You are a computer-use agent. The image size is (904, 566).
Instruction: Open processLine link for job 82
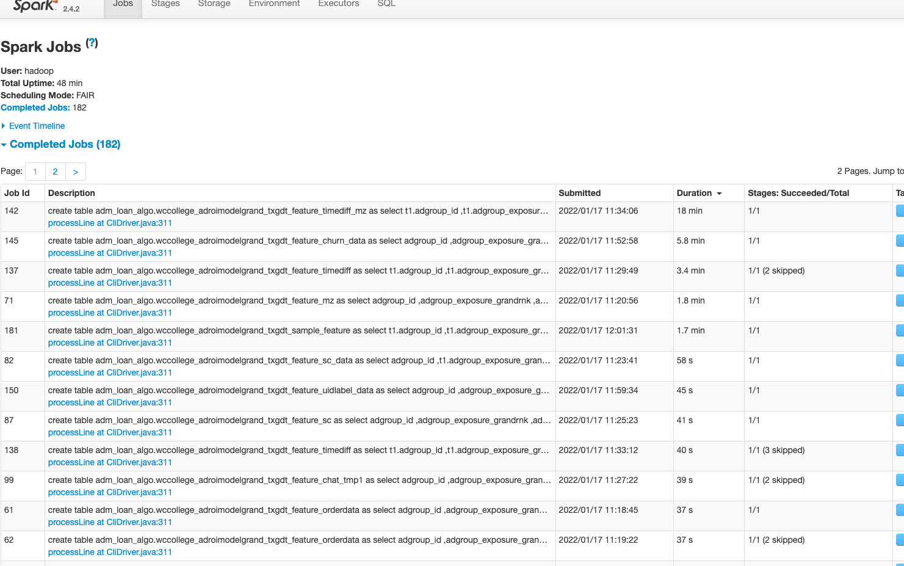(110, 372)
